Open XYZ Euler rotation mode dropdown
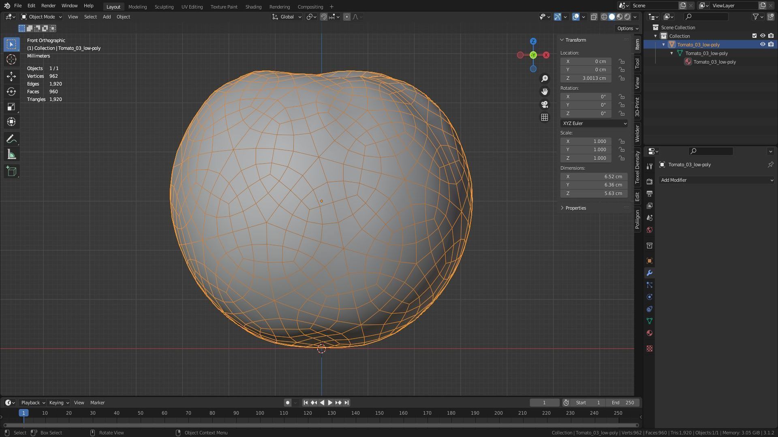 (x=594, y=123)
